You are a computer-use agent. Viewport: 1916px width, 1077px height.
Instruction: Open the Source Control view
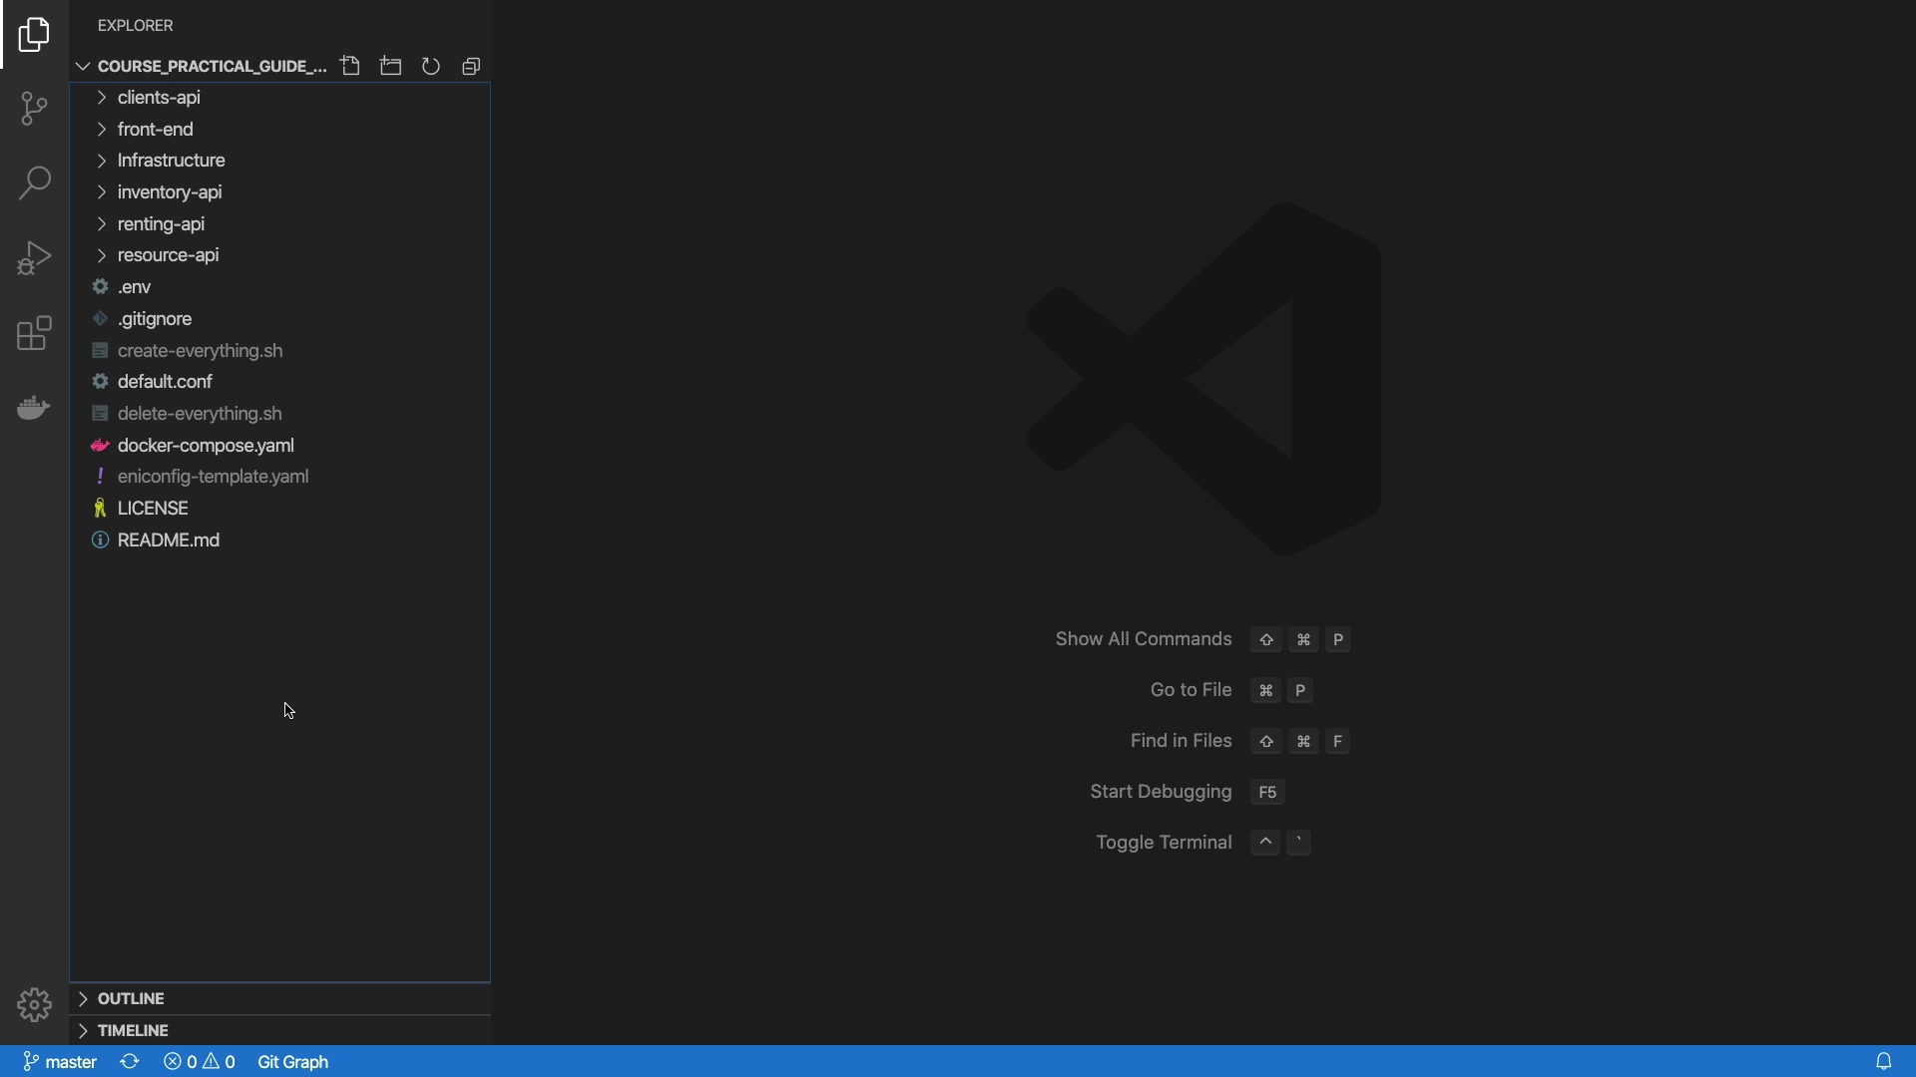34,109
